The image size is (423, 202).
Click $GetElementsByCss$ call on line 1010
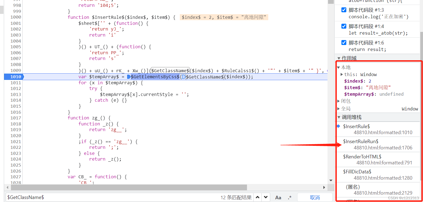[155, 77]
